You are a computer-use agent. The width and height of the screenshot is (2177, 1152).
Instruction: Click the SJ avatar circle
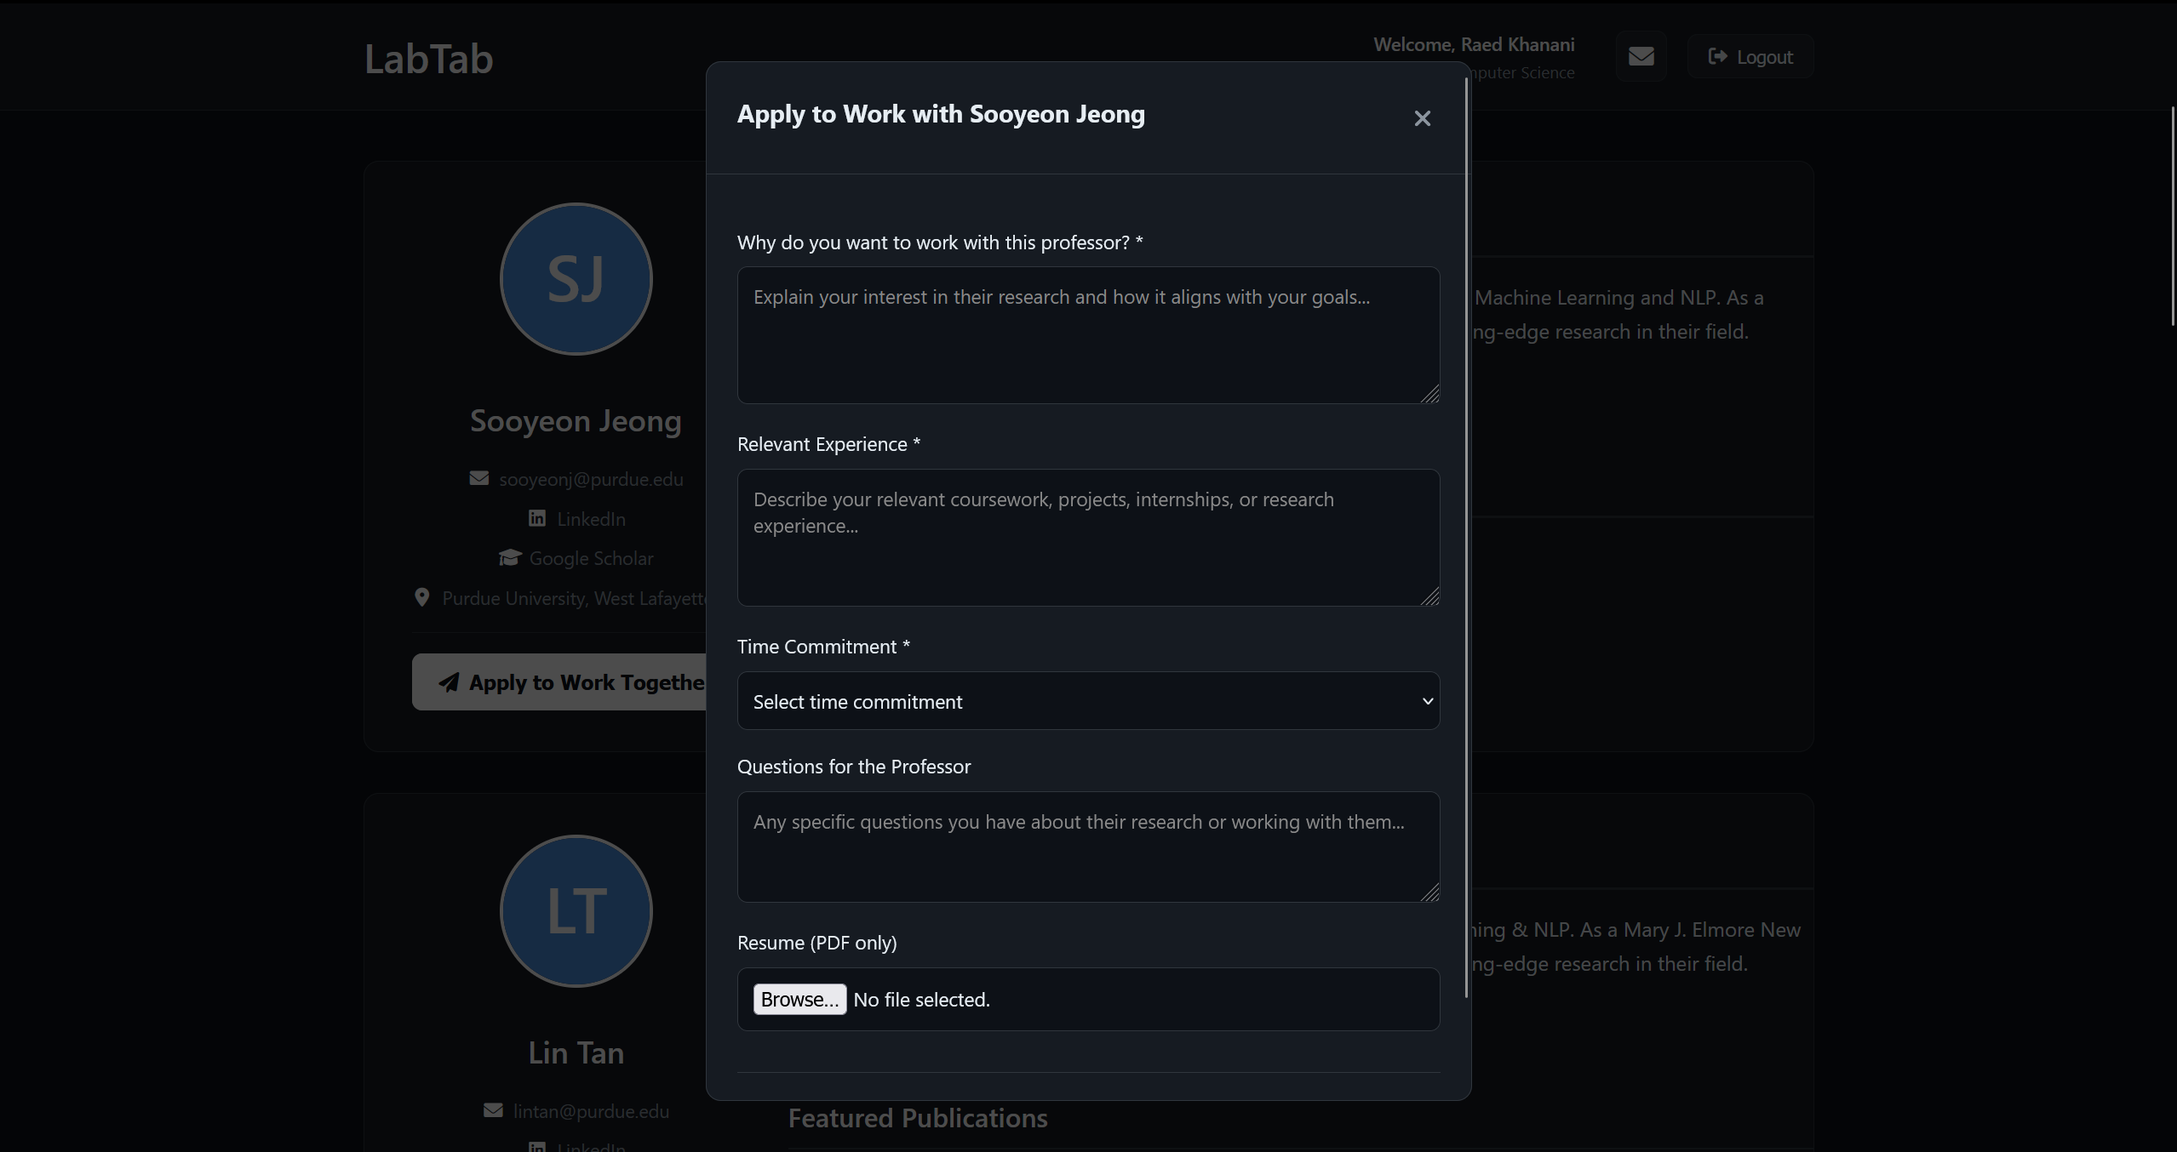click(x=576, y=279)
